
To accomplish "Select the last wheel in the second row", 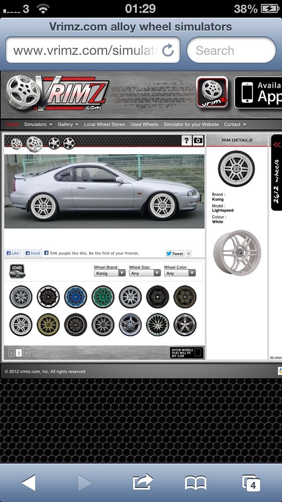I will tap(185, 324).
